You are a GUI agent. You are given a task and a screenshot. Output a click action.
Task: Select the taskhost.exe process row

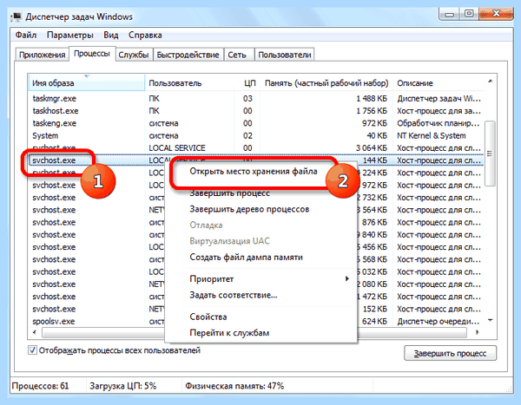(x=256, y=111)
